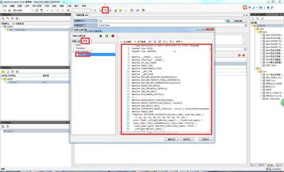The image size is (284, 172).
Task: Click the print icon in main toolbar
Action: point(9,10)
